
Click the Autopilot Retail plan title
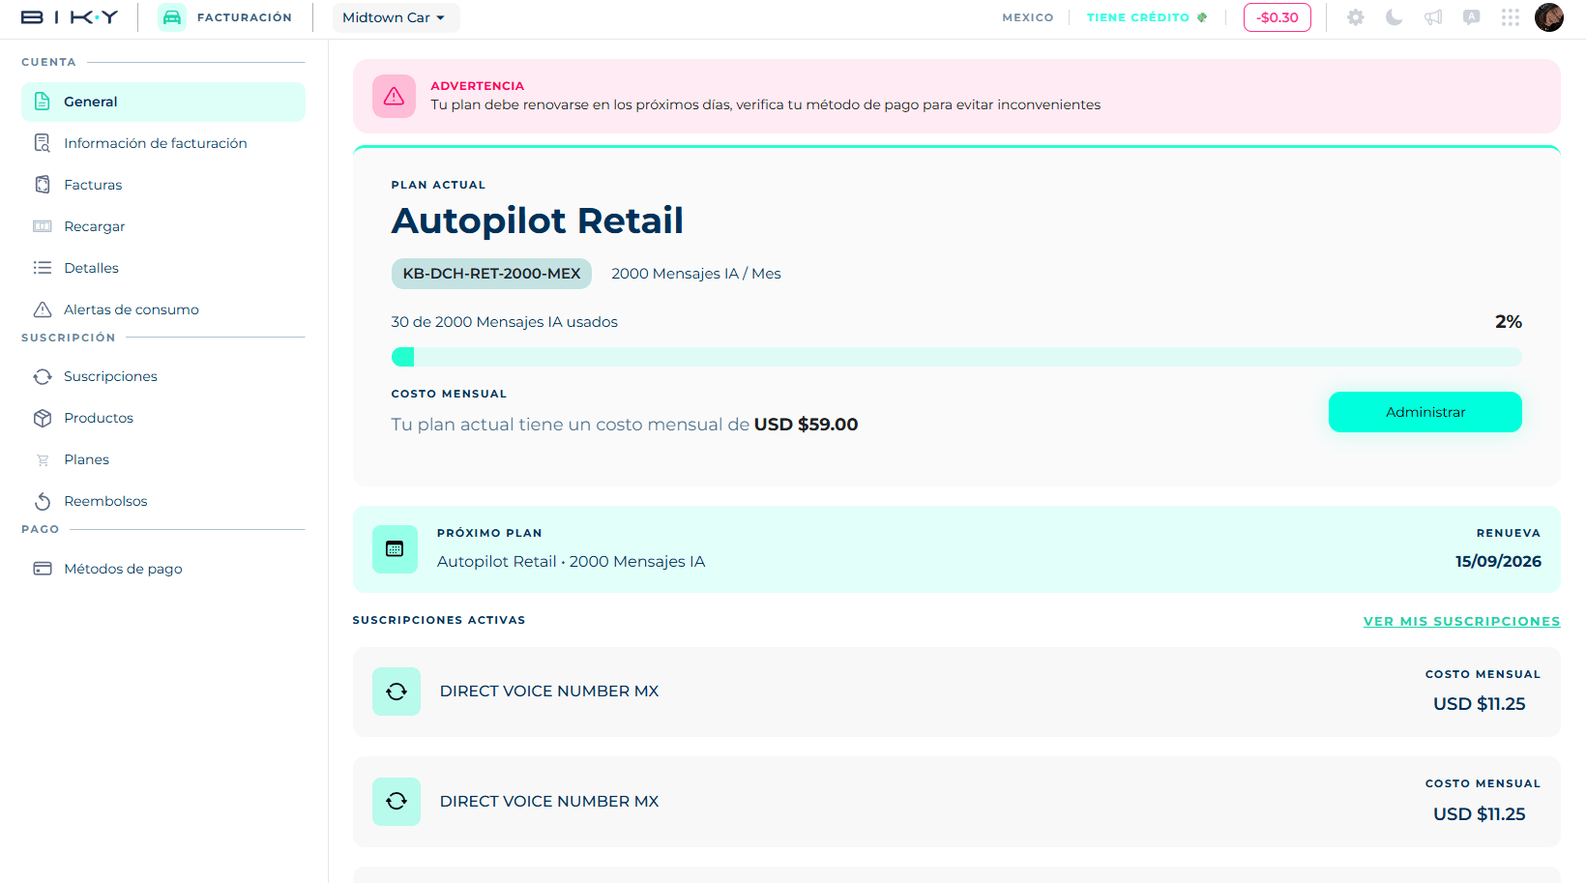[538, 221]
